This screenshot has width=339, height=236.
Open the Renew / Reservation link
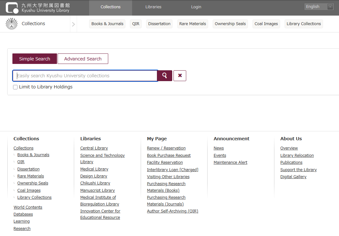(x=166, y=148)
